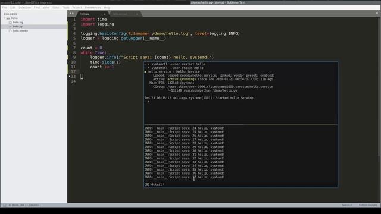Open the Tools menu
Viewport: 381px width, 214px height.
coord(65,8)
